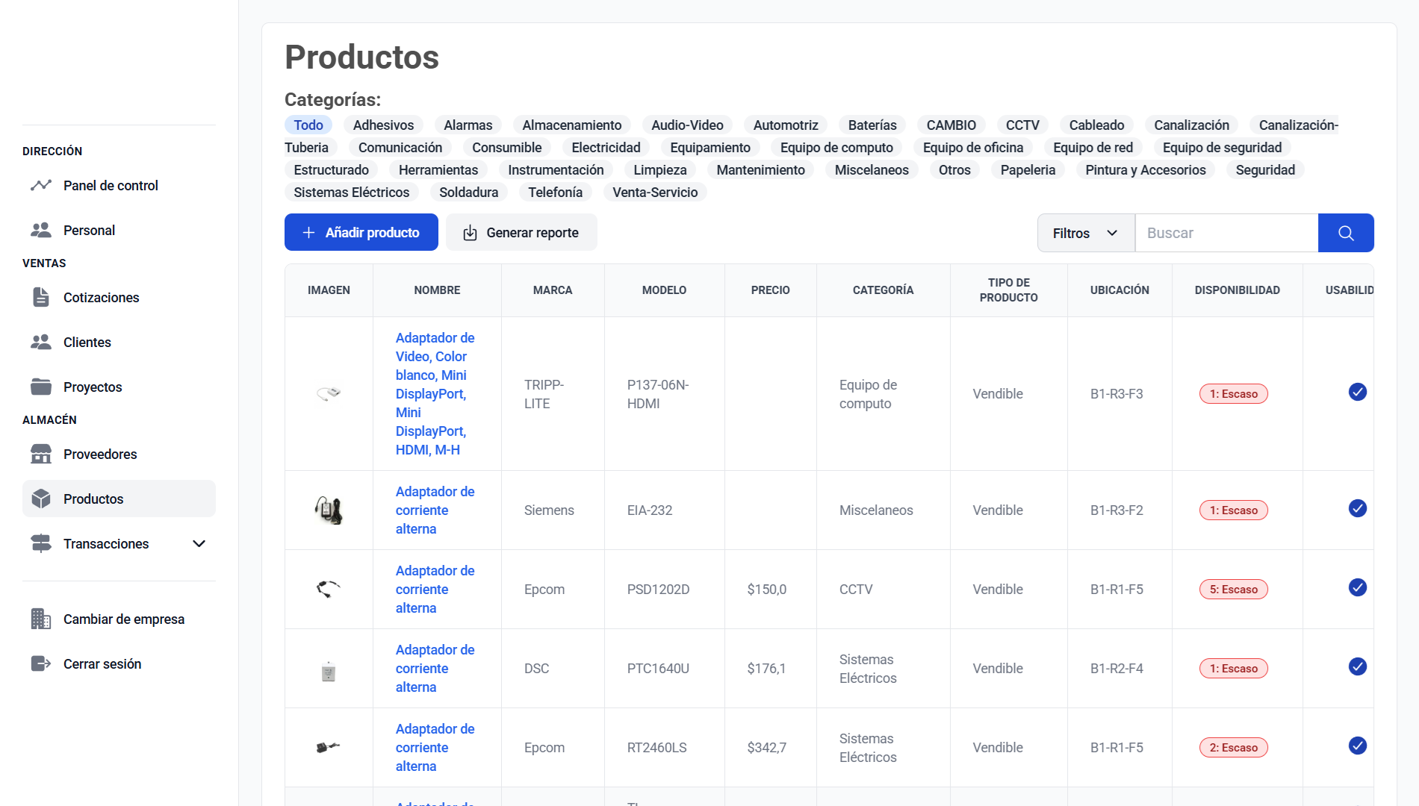Click the Proyectos folder icon

click(41, 387)
